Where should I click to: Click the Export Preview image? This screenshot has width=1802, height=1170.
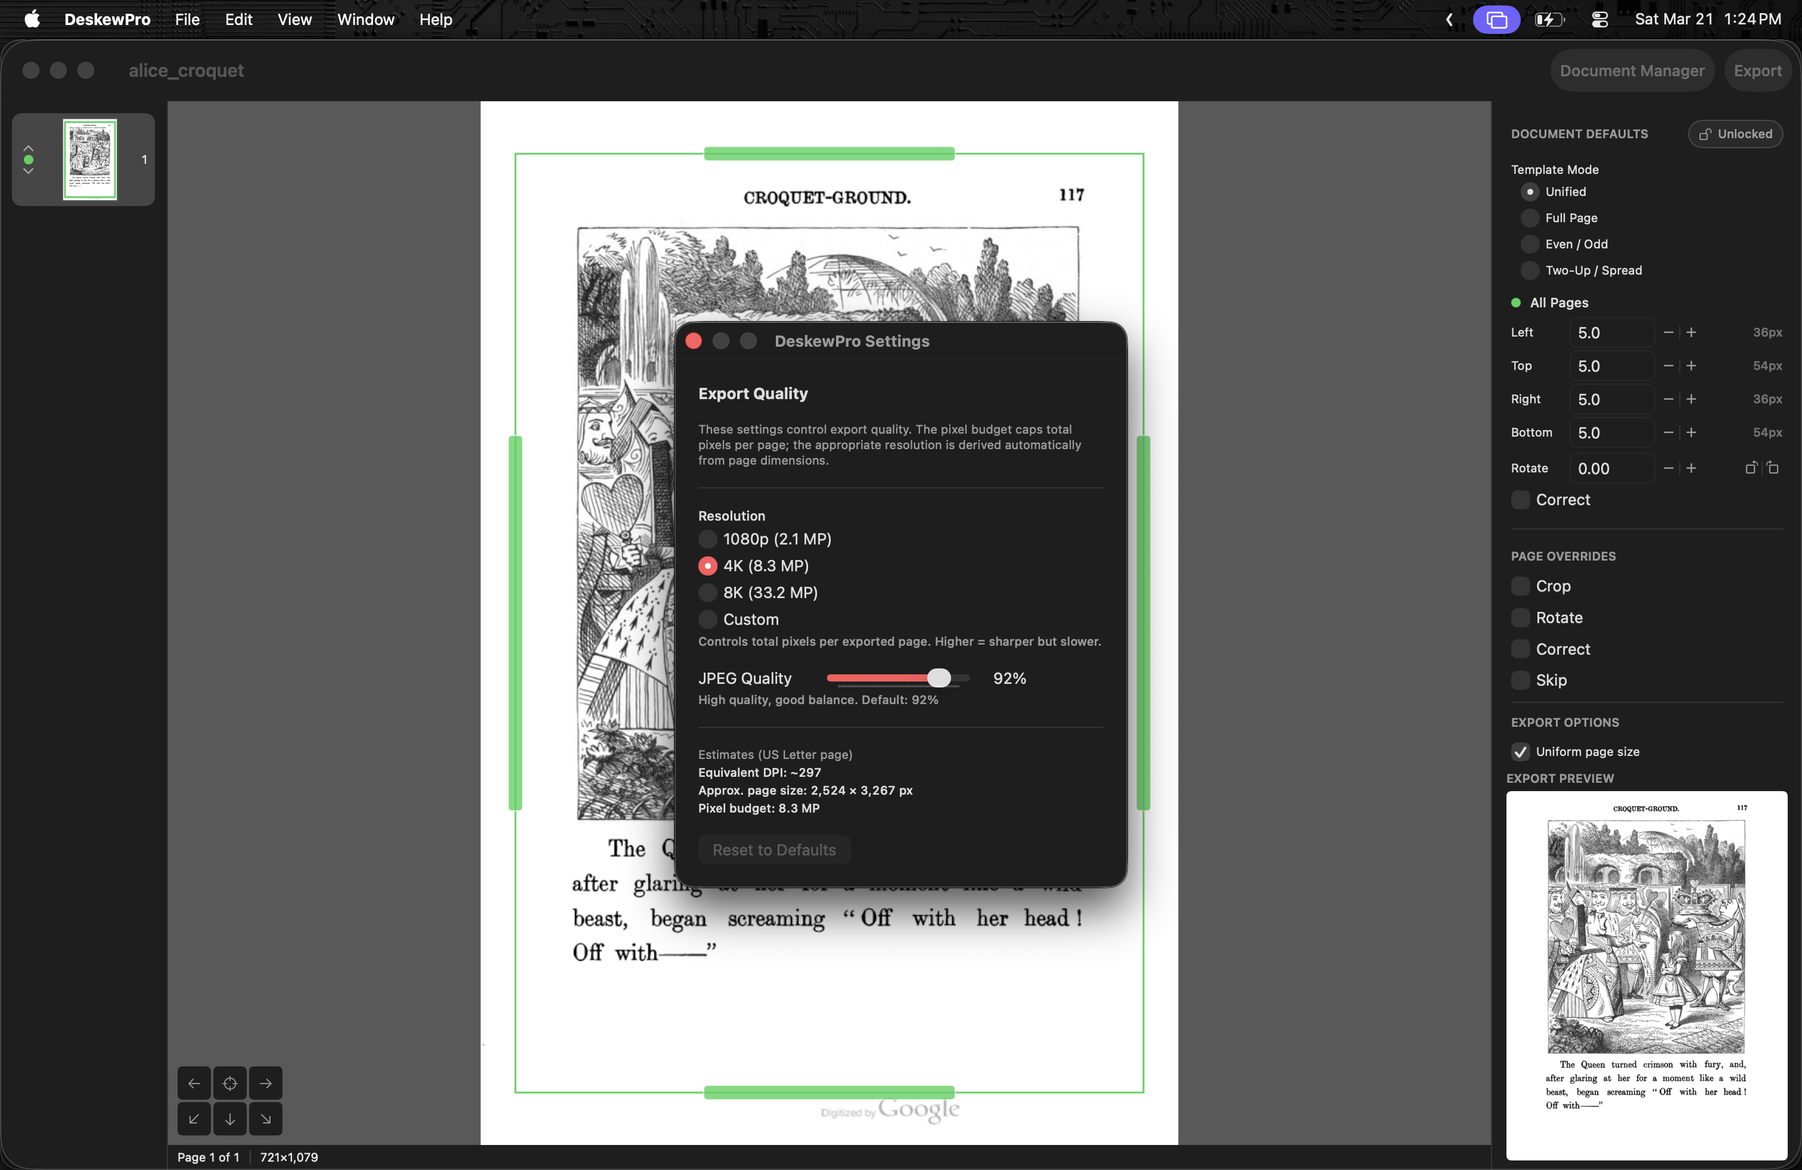click(x=1646, y=975)
